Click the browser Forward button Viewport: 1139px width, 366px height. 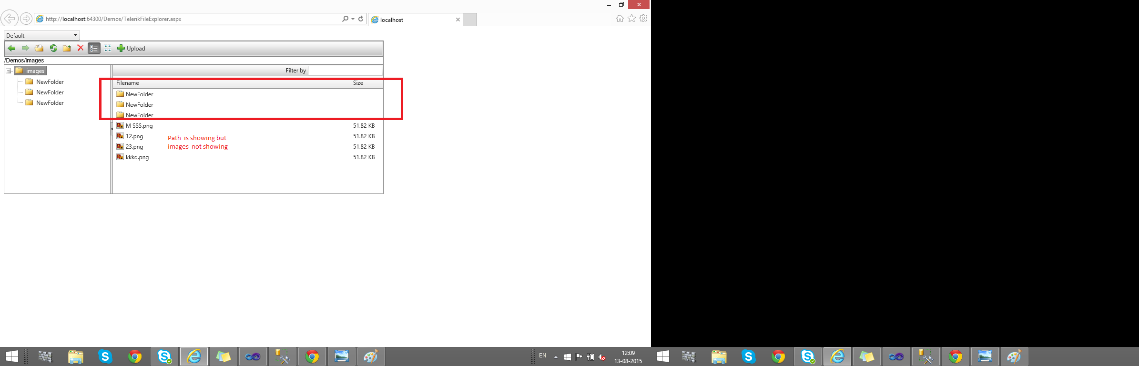point(26,19)
